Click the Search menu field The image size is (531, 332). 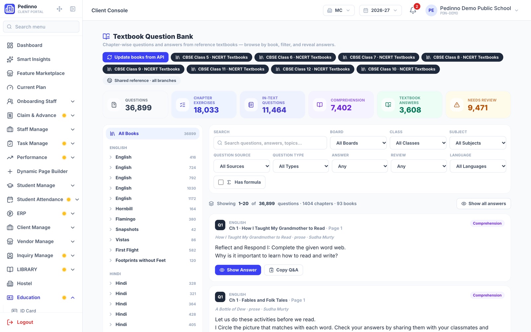(41, 27)
